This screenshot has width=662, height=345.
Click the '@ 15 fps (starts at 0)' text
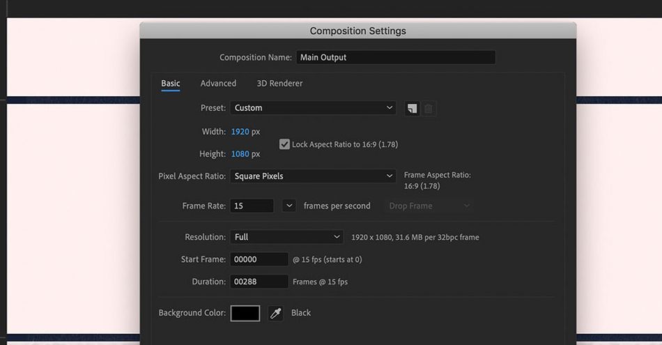point(328,260)
